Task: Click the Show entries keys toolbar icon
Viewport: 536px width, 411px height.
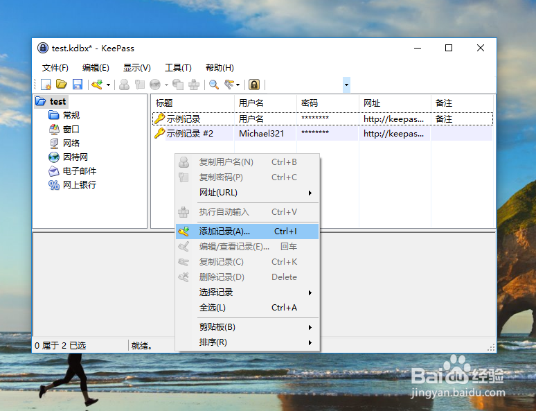Action: (x=229, y=85)
